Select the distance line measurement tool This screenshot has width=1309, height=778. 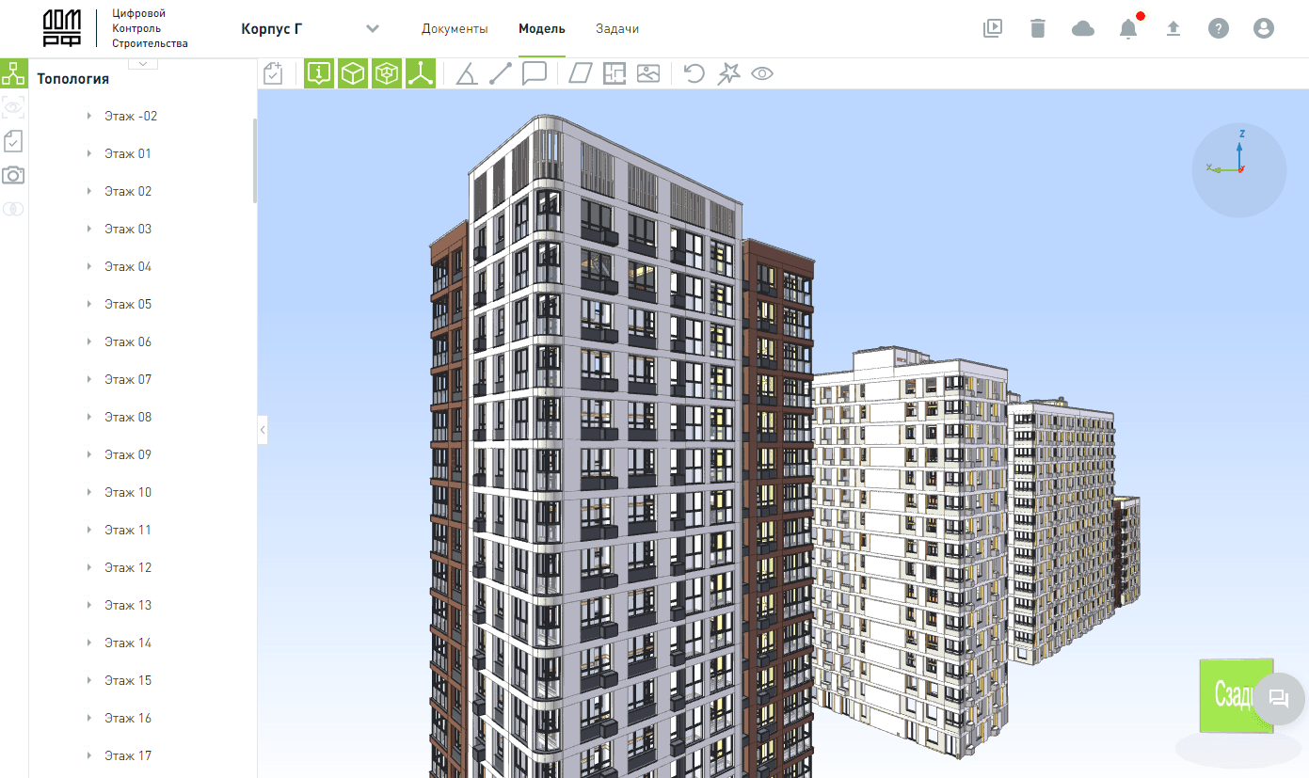click(x=500, y=73)
